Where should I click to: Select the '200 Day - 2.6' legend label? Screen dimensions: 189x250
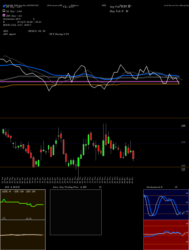[14, 16]
